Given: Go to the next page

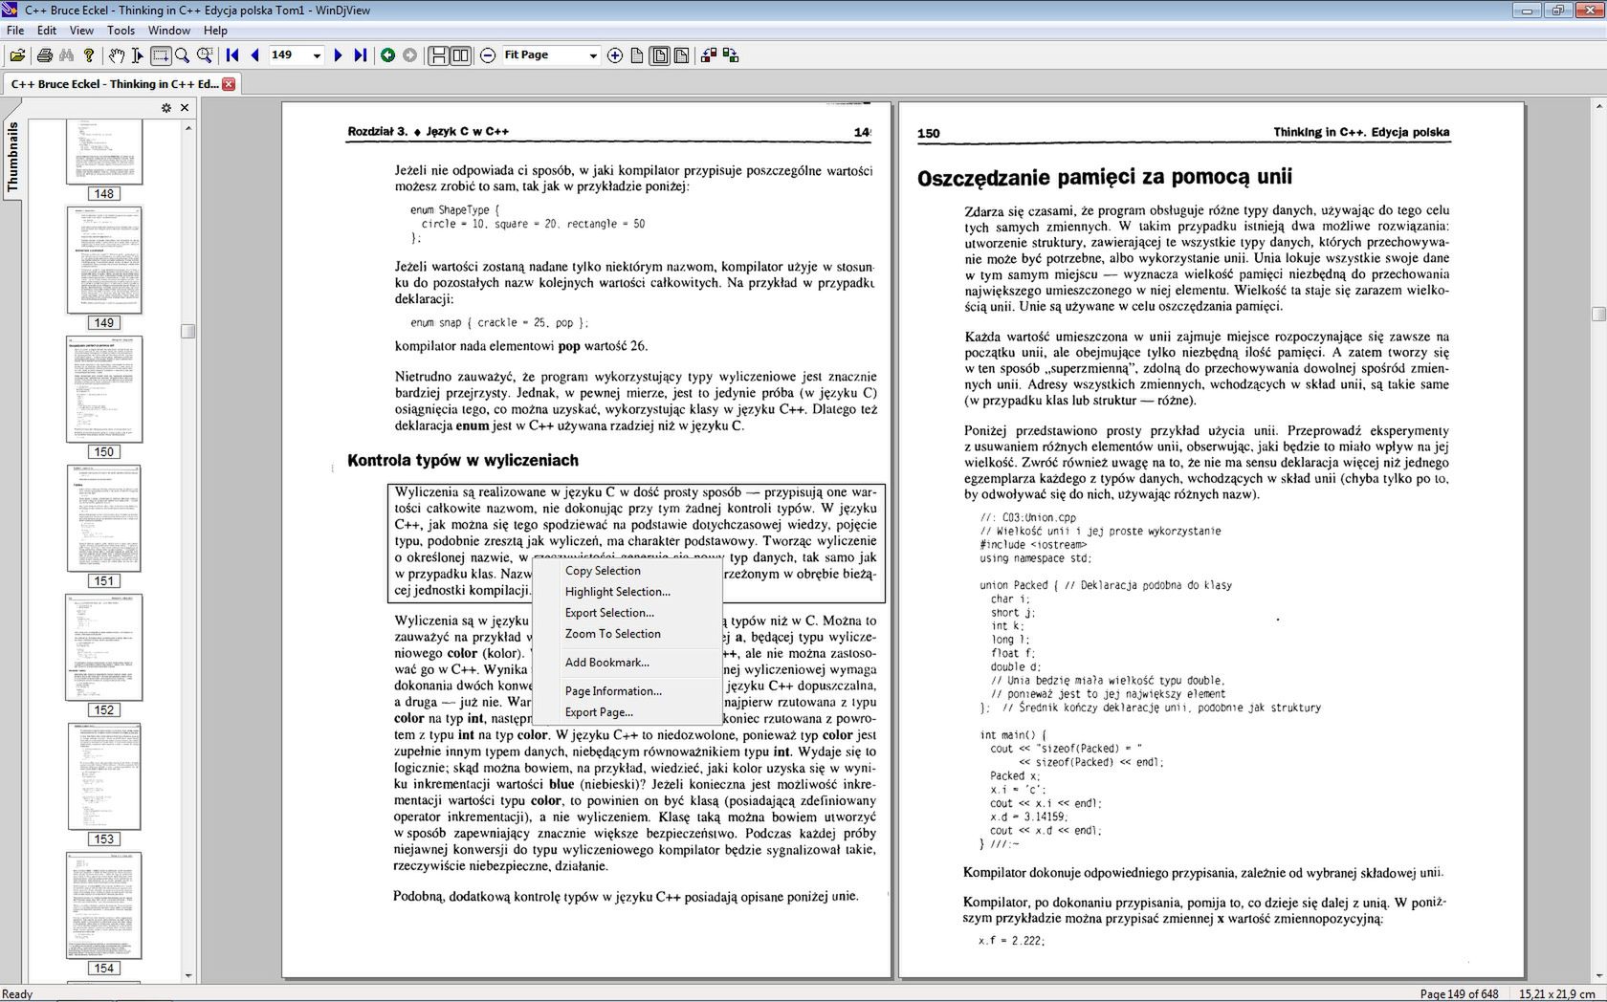Looking at the screenshot, I should point(338,55).
